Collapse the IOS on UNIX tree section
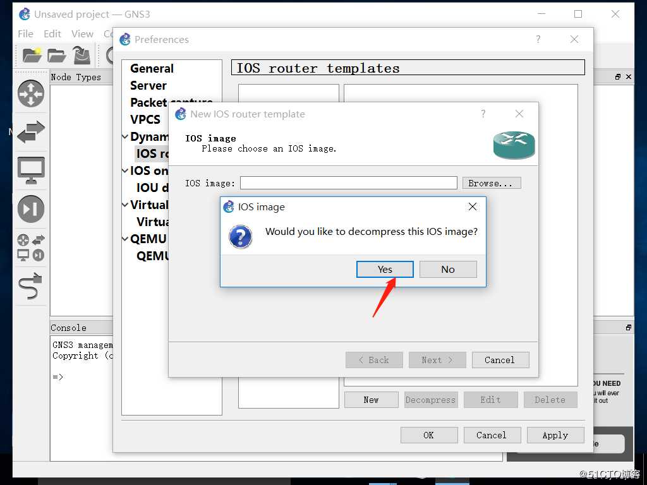 tap(125, 171)
